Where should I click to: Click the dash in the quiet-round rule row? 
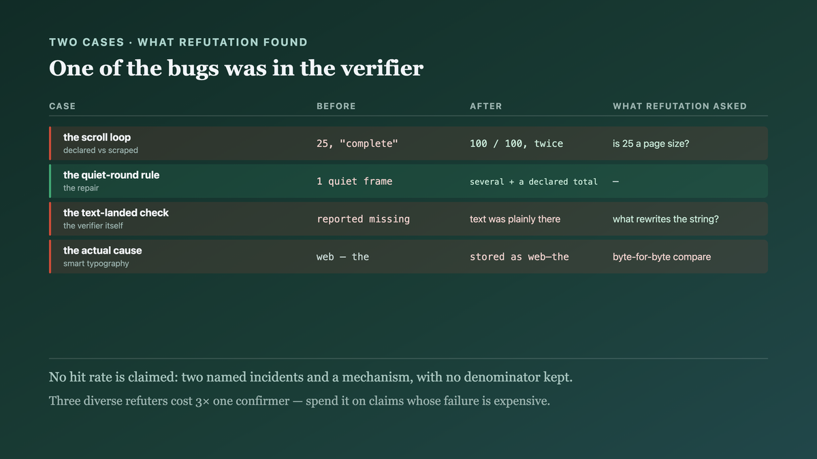point(616,182)
